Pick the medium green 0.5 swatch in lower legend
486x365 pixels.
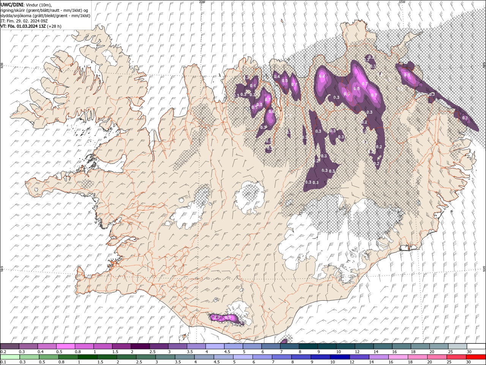click(49, 357)
